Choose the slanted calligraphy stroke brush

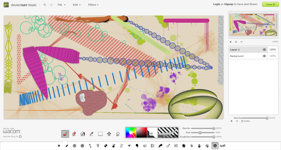tap(67, 146)
